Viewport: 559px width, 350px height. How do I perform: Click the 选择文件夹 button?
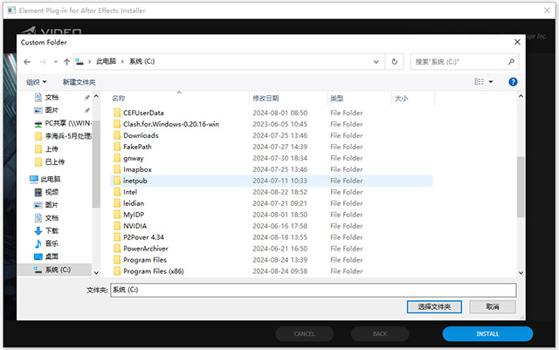(x=434, y=307)
